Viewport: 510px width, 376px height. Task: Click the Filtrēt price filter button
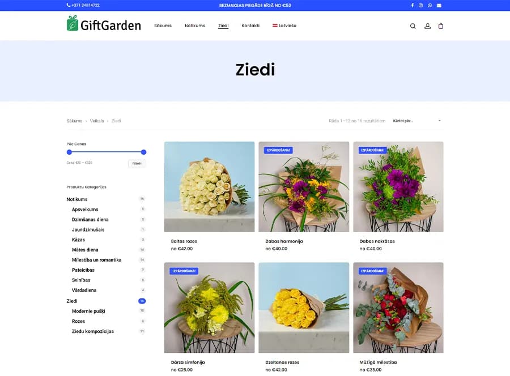pos(137,164)
